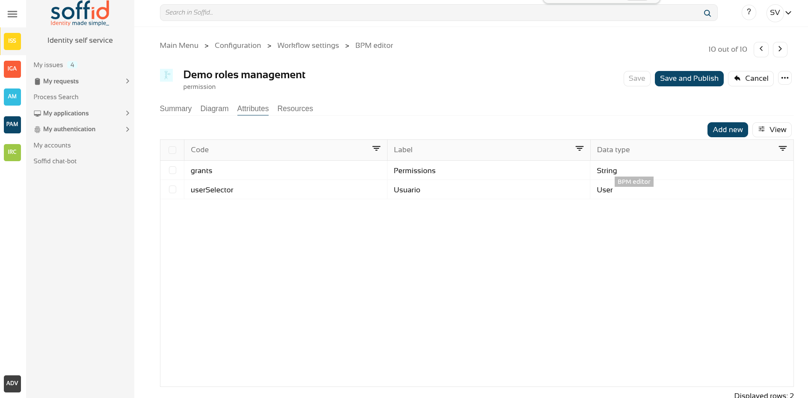The image size is (808, 398).
Task: Switch to the Diagram tab
Action: pyautogui.click(x=214, y=109)
